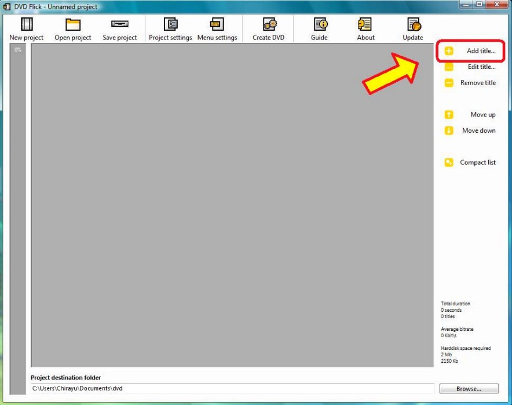512x405 pixels.
Task: Toggle Compact list view
Action: (x=448, y=162)
